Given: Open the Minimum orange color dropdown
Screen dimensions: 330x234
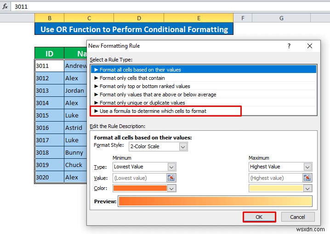Looking at the screenshot, I should tap(171, 188).
